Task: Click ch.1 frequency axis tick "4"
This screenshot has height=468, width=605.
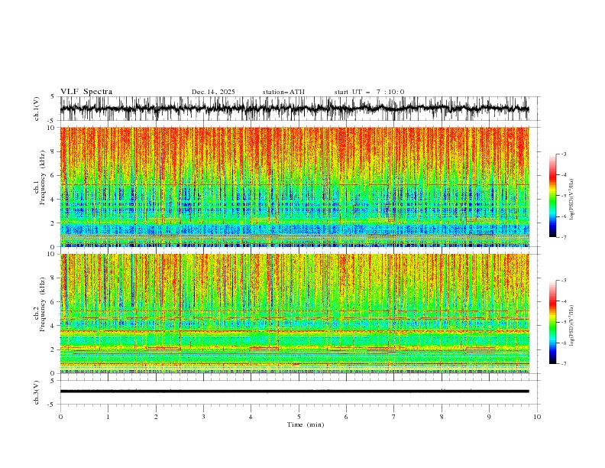Action: point(53,200)
